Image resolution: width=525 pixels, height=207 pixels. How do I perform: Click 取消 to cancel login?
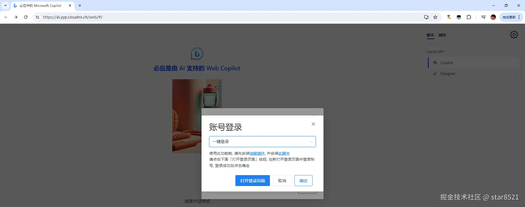point(282,181)
